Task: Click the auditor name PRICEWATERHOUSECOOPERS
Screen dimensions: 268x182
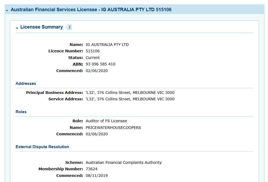Action: point(113,128)
